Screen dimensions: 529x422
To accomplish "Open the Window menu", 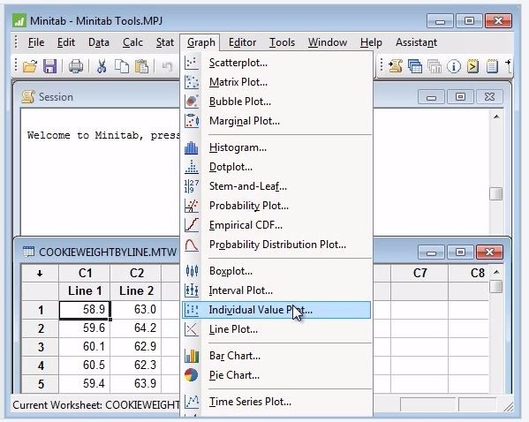I will pos(328,42).
